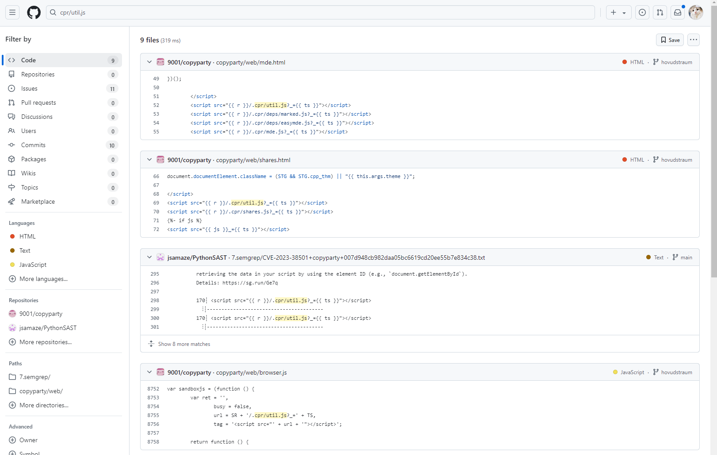Click jsamaze avatar icon in result header
717x455 pixels.
pos(160,257)
